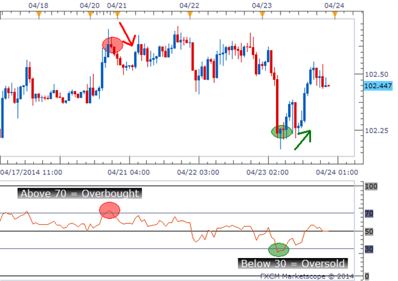398x281 pixels.
Task: Click the orange 04/20 date marker triangle
Action: click(x=90, y=15)
